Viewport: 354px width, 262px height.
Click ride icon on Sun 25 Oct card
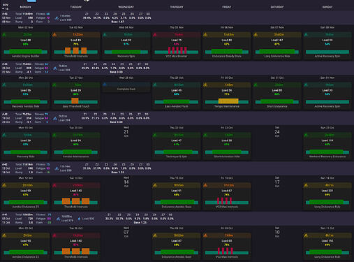[306, 136]
